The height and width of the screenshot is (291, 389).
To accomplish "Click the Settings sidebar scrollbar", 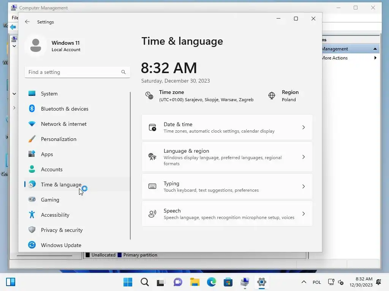I will pos(130,166).
